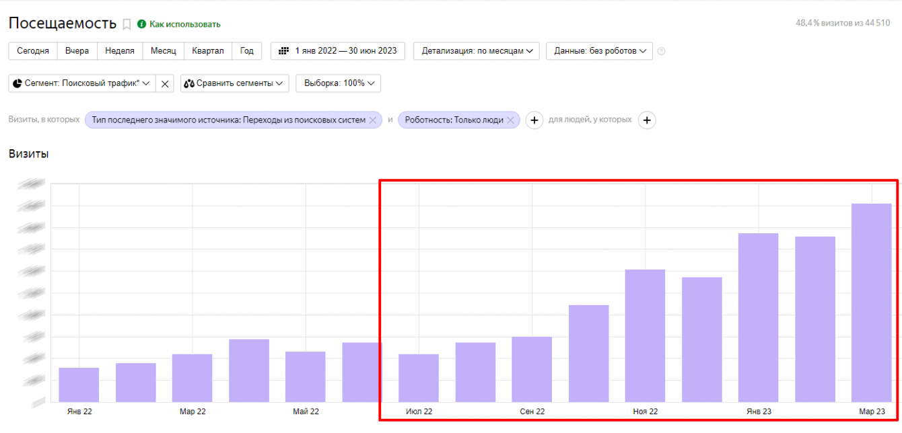Image resolution: width=902 pixels, height=433 pixels.
Task: Open Выборка: 100% dropdown
Action: 338,83
